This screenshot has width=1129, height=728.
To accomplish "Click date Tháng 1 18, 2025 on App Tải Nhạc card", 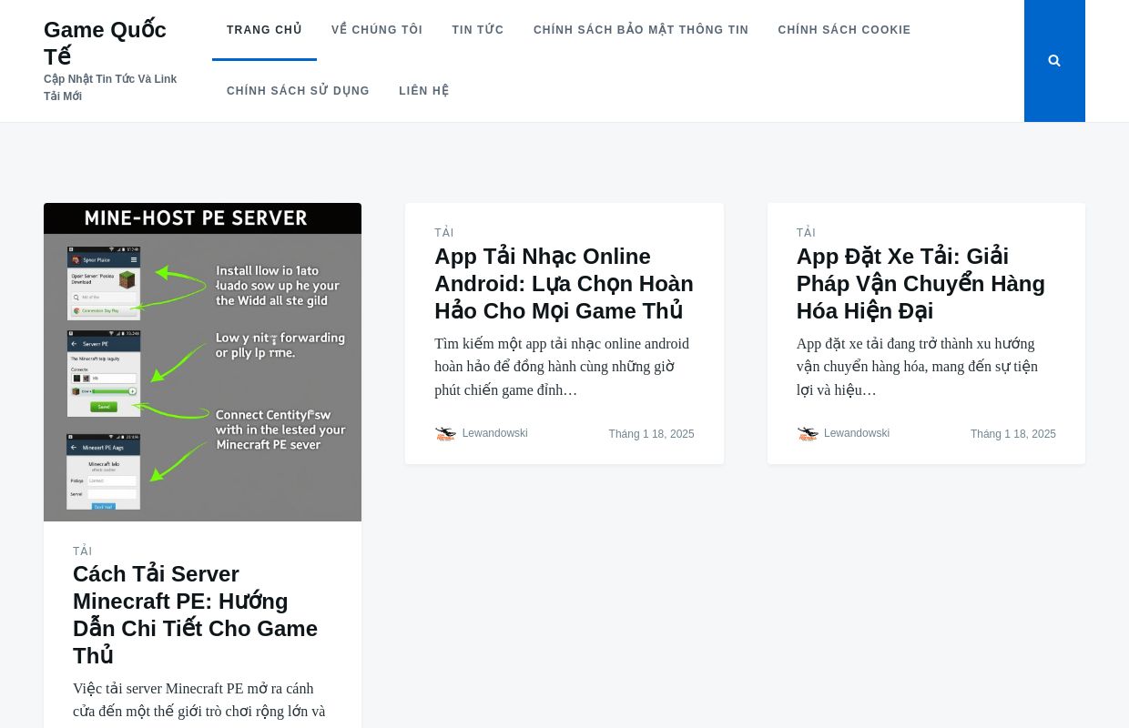I will point(651,434).
